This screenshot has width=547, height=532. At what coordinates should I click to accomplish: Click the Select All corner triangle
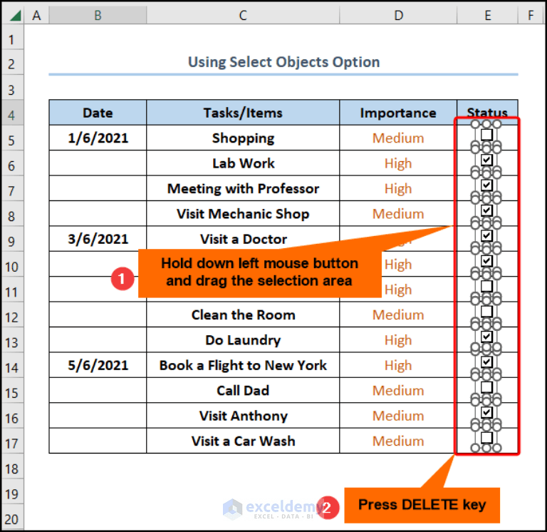15,16
